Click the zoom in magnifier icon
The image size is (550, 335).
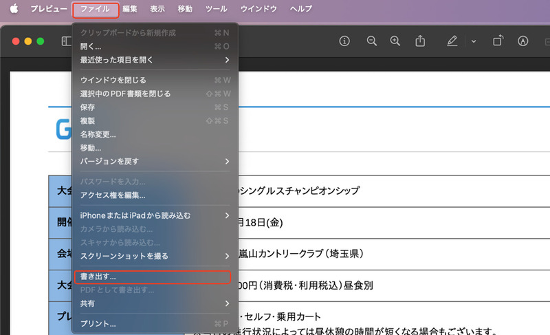[x=395, y=41]
